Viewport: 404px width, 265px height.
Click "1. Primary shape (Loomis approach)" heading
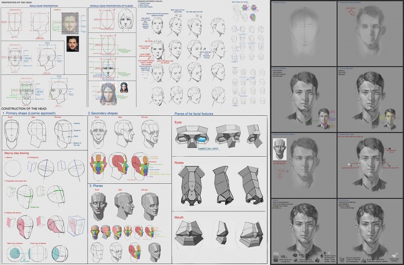pos(27,114)
